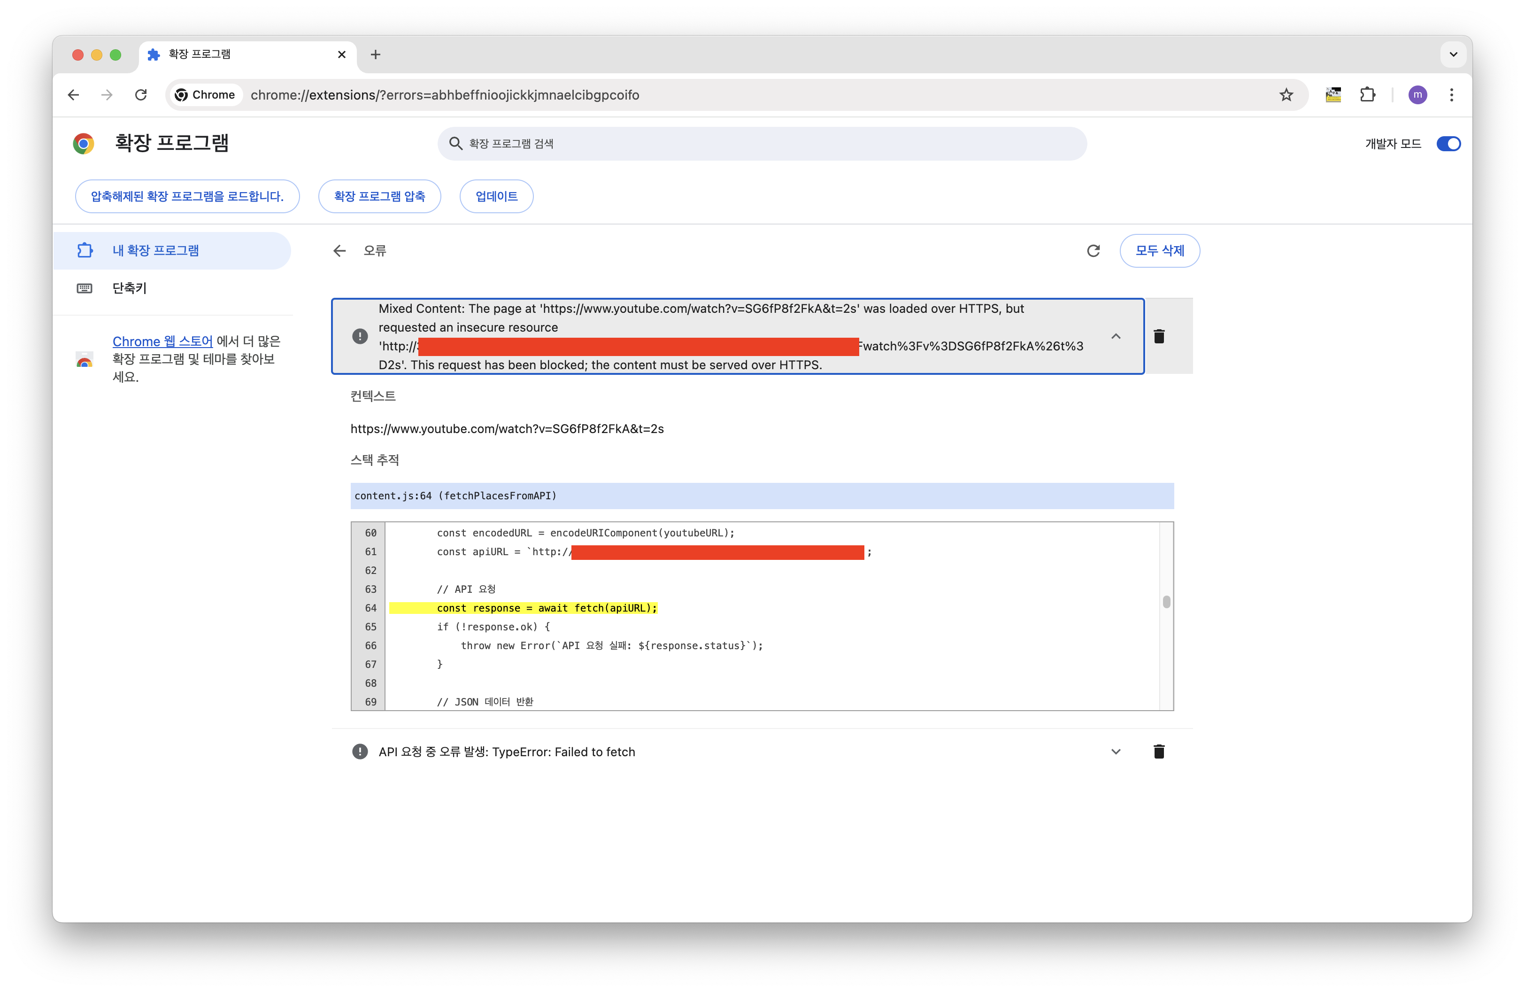Viewport: 1525px width, 992px height.
Task: Click 모두 삭제 button
Action: click(1160, 250)
